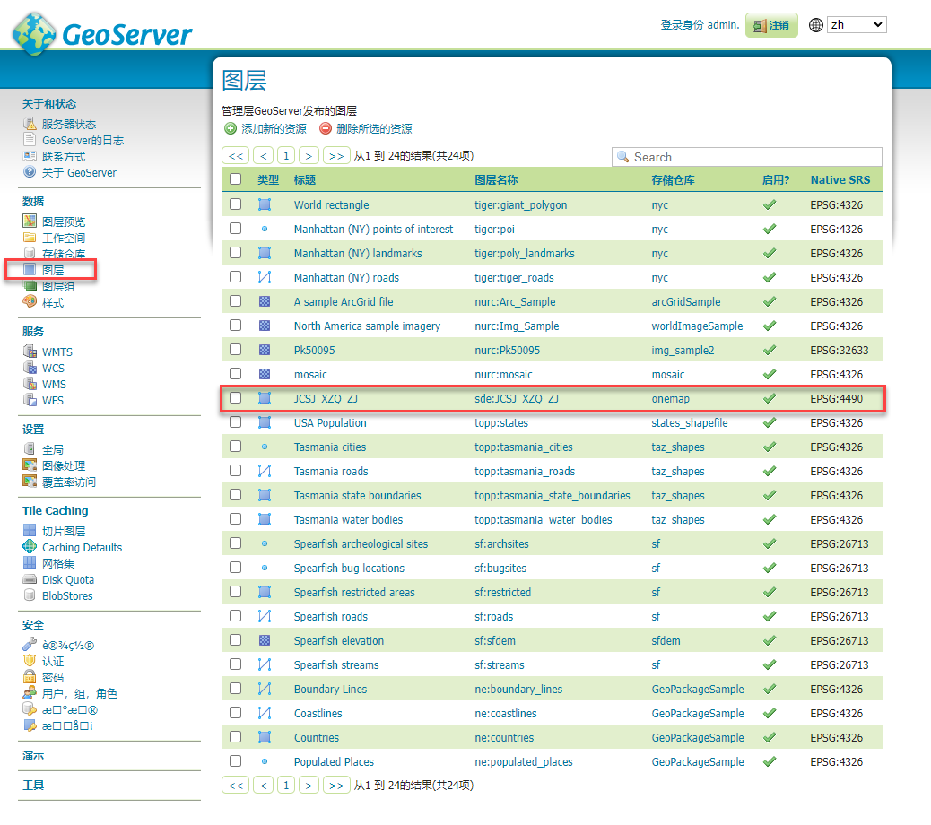Open the Tasmania state boundaries layer link
The width and height of the screenshot is (931, 825).
click(357, 495)
